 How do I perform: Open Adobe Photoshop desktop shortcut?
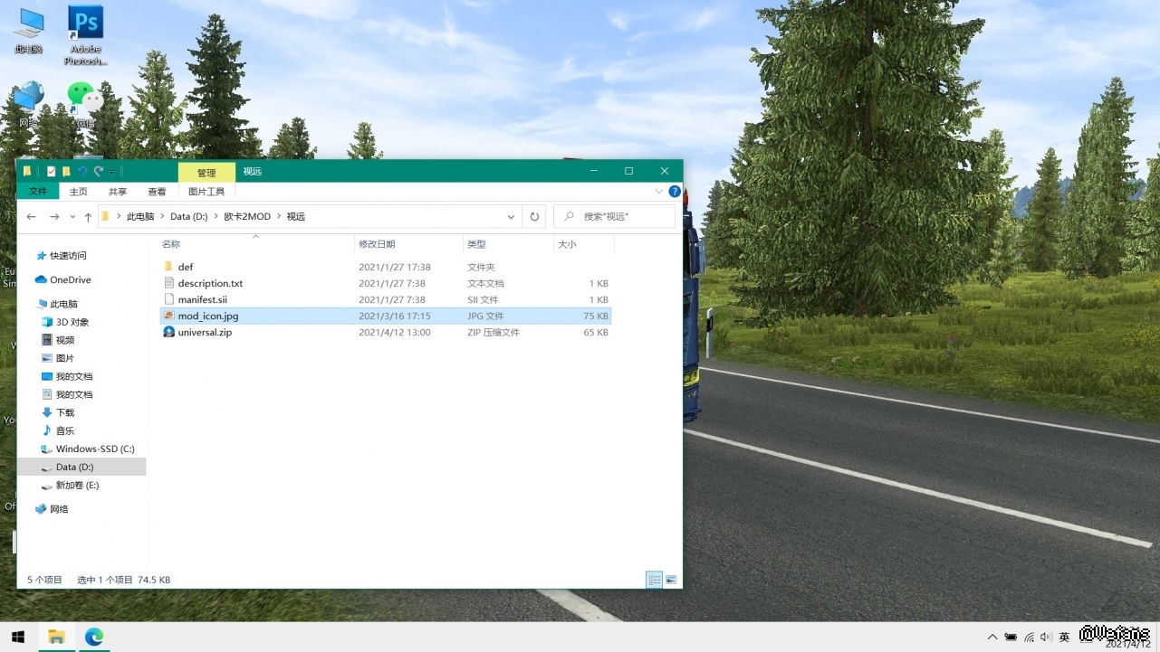click(86, 36)
